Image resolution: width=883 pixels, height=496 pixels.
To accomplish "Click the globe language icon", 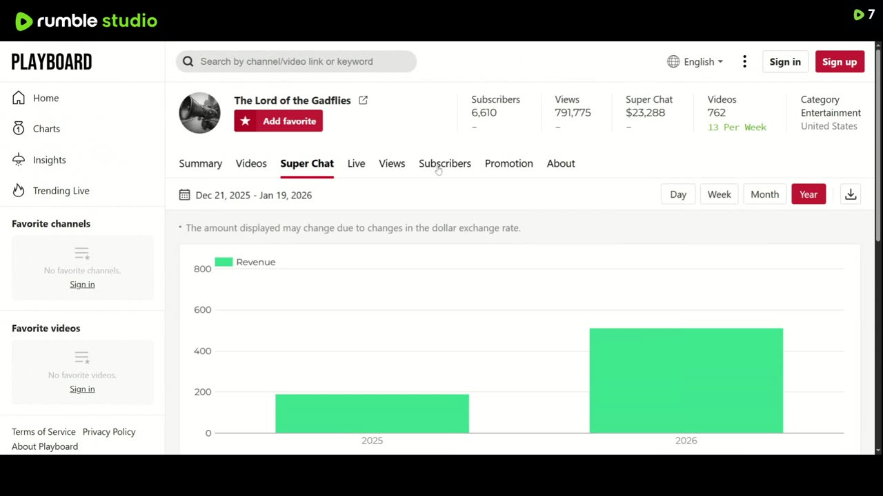I will tap(673, 61).
